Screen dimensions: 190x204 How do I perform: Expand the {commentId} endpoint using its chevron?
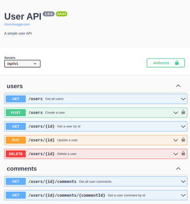click(x=183, y=195)
